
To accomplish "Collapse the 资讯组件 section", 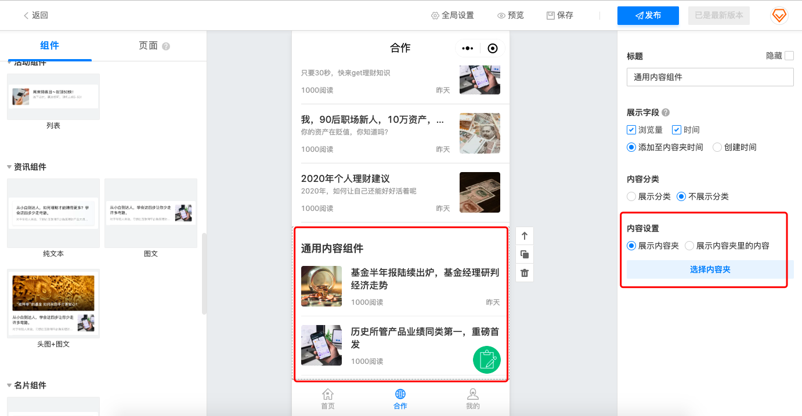I will (x=9, y=167).
